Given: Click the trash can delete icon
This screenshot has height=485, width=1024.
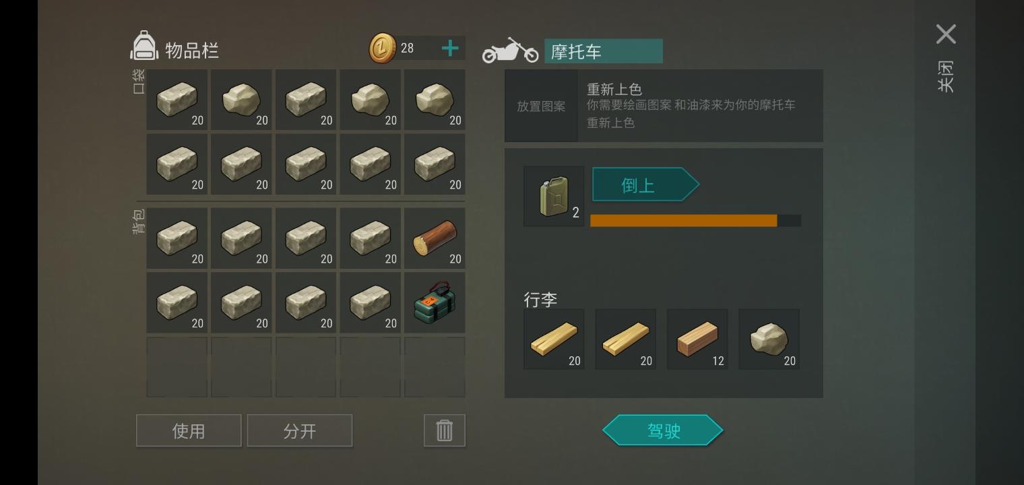Looking at the screenshot, I should pos(445,430).
